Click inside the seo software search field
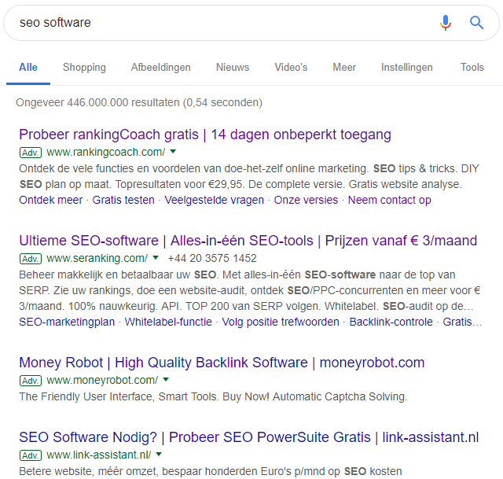The width and height of the screenshot is (503, 479). [x=225, y=23]
